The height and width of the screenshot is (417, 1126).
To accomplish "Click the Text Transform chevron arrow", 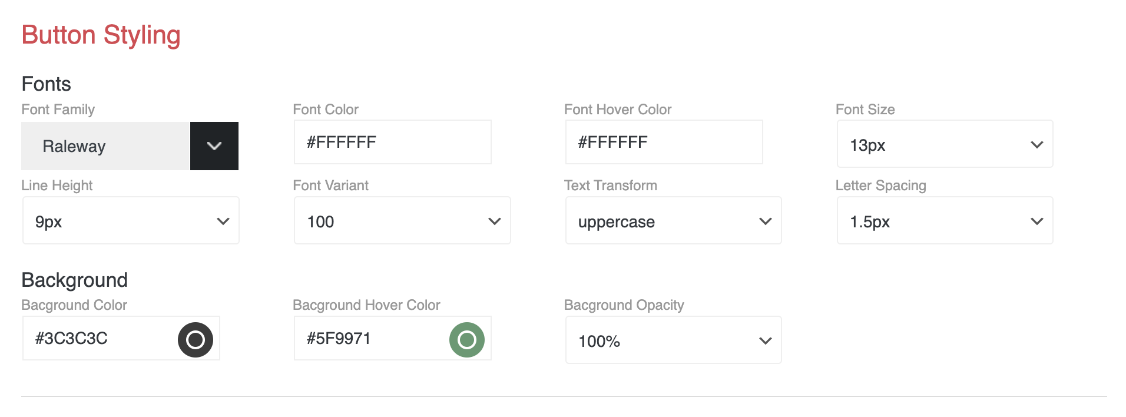I will coord(766,221).
